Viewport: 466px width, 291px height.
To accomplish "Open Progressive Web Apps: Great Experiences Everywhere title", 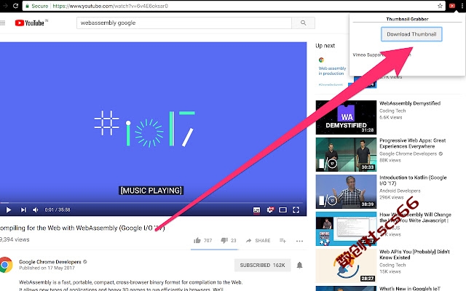I will [x=413, y=143].
